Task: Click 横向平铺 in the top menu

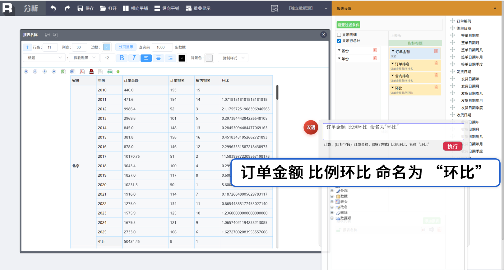Action: pos(136,8)
